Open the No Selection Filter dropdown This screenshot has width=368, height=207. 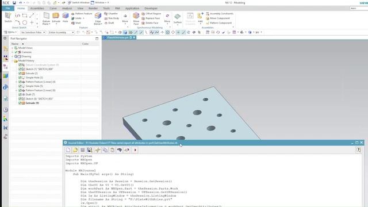point(33,32)
